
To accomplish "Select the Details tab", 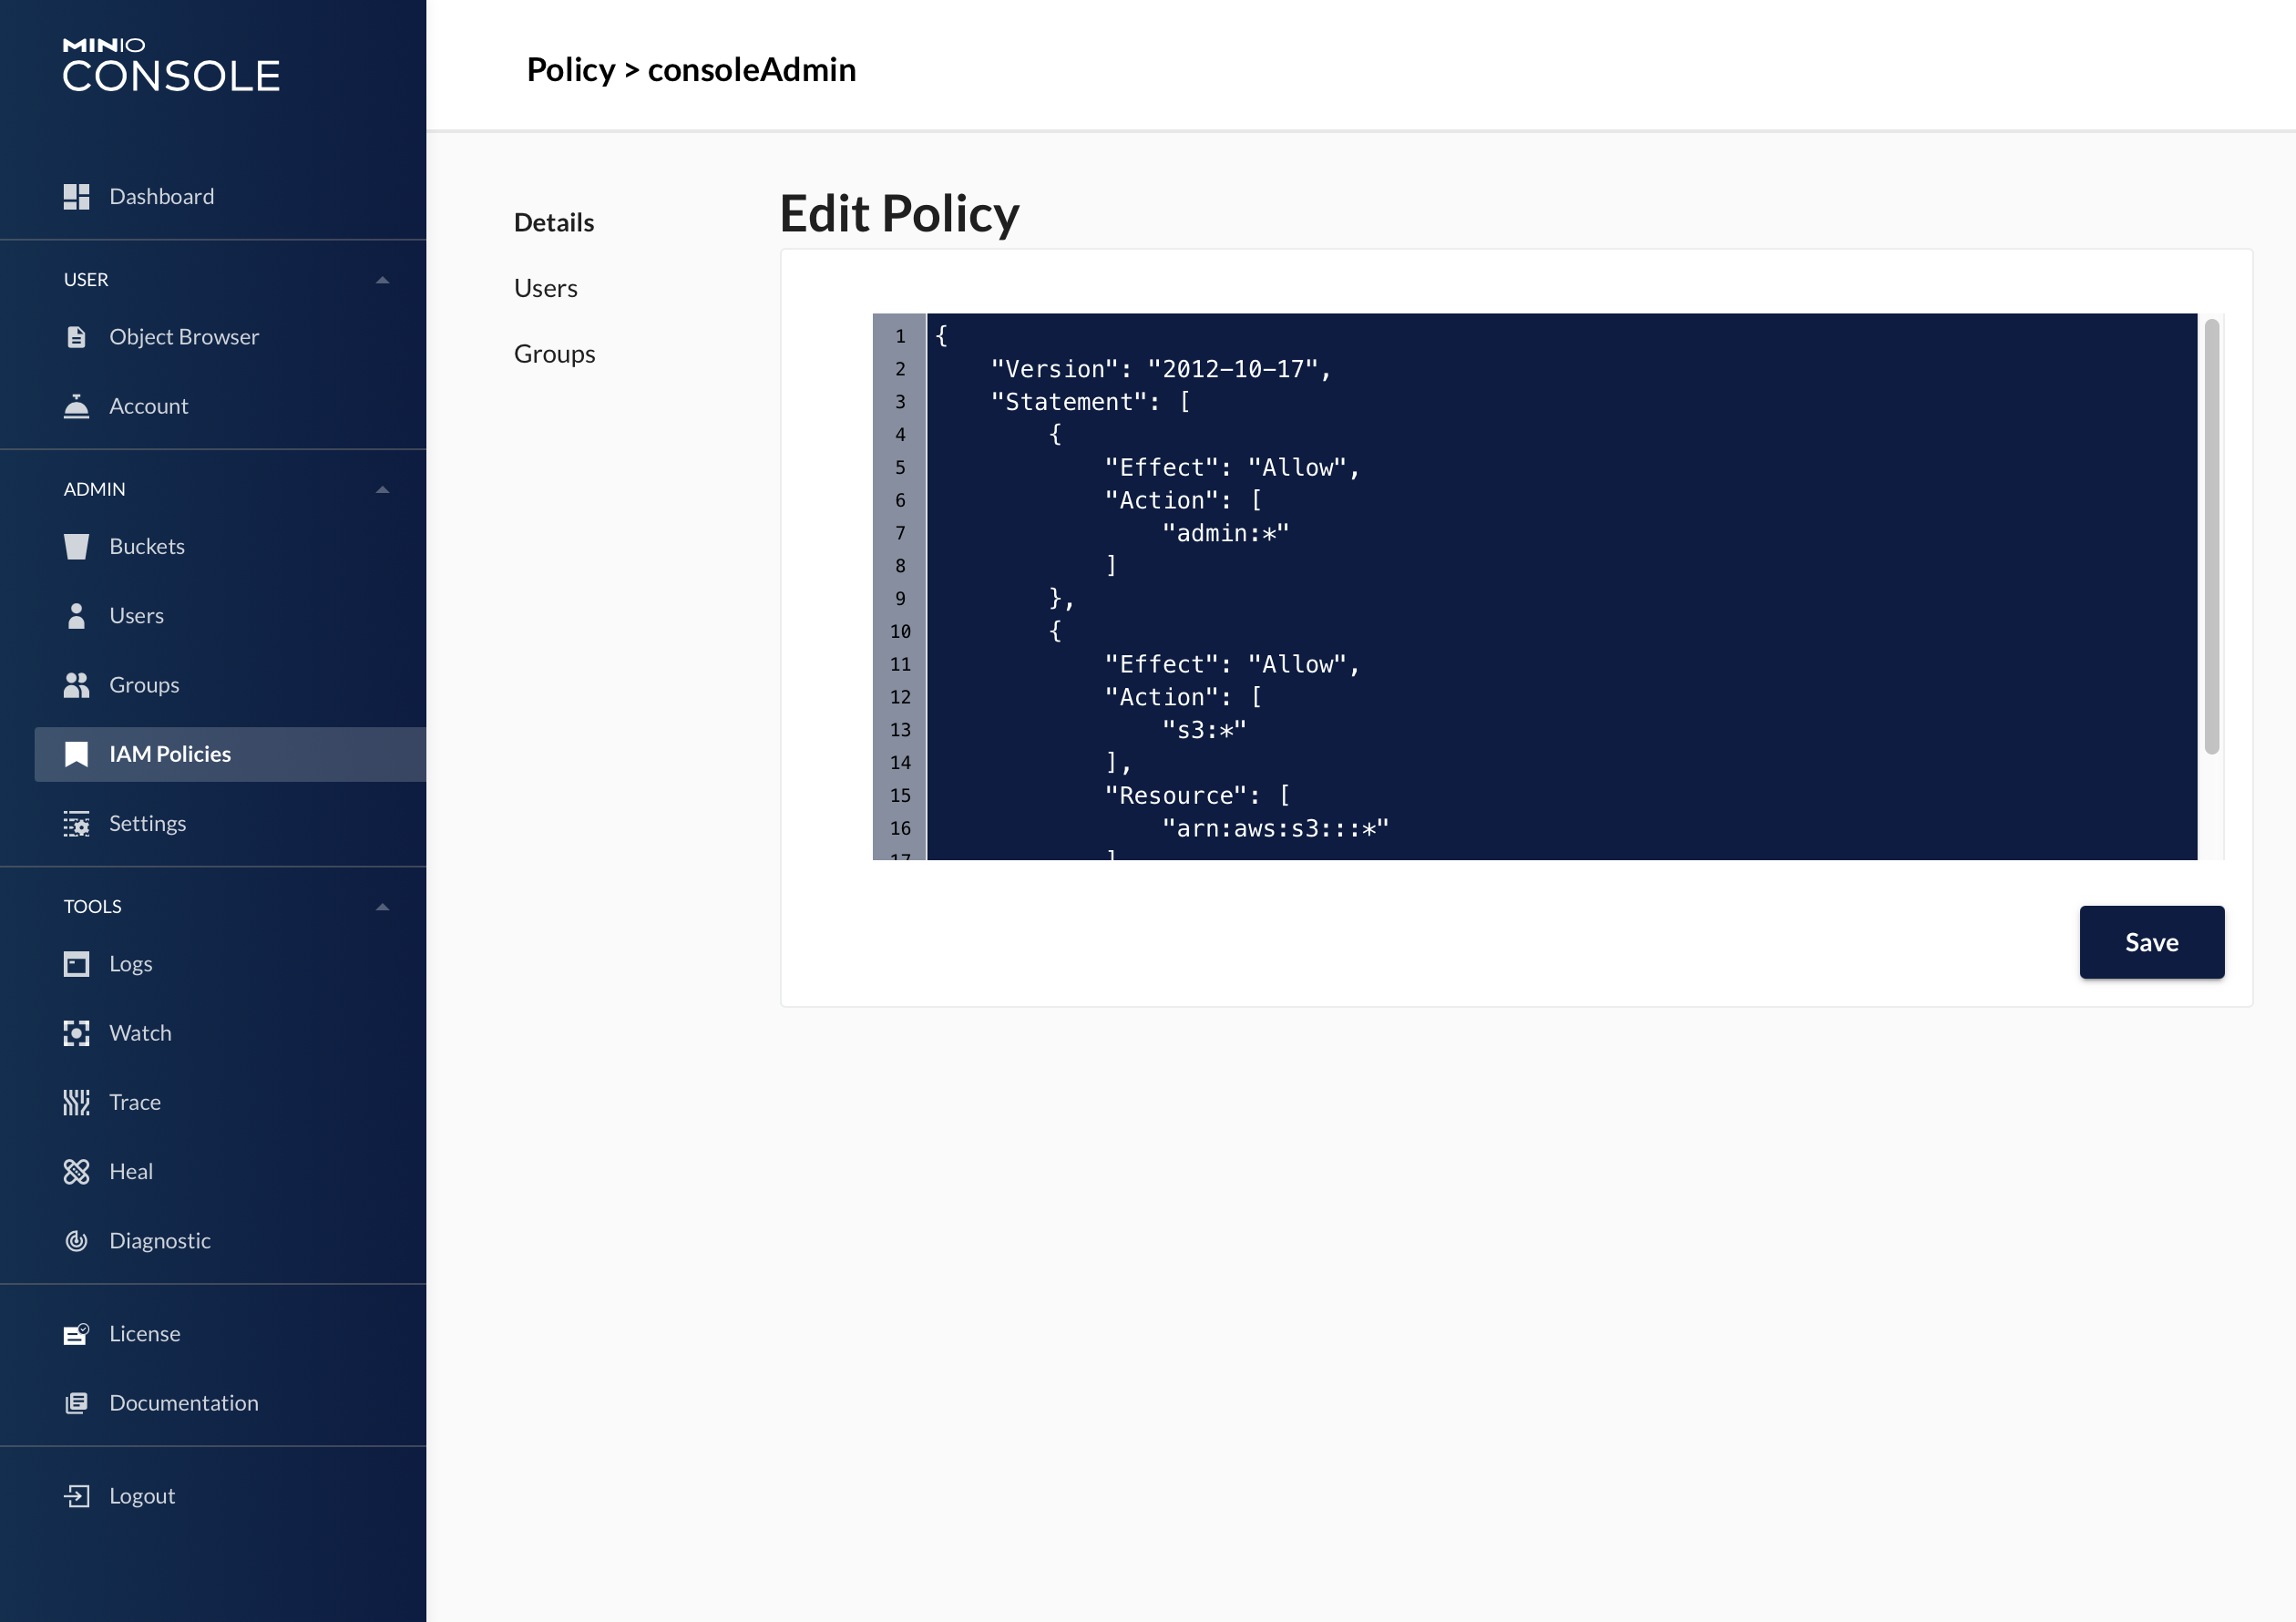I will (553, 222).
